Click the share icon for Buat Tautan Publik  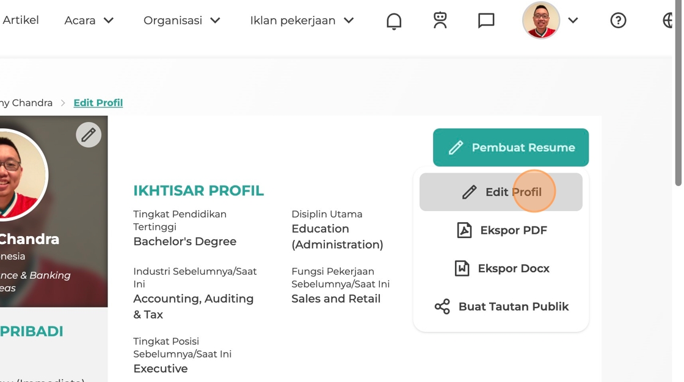442,306
